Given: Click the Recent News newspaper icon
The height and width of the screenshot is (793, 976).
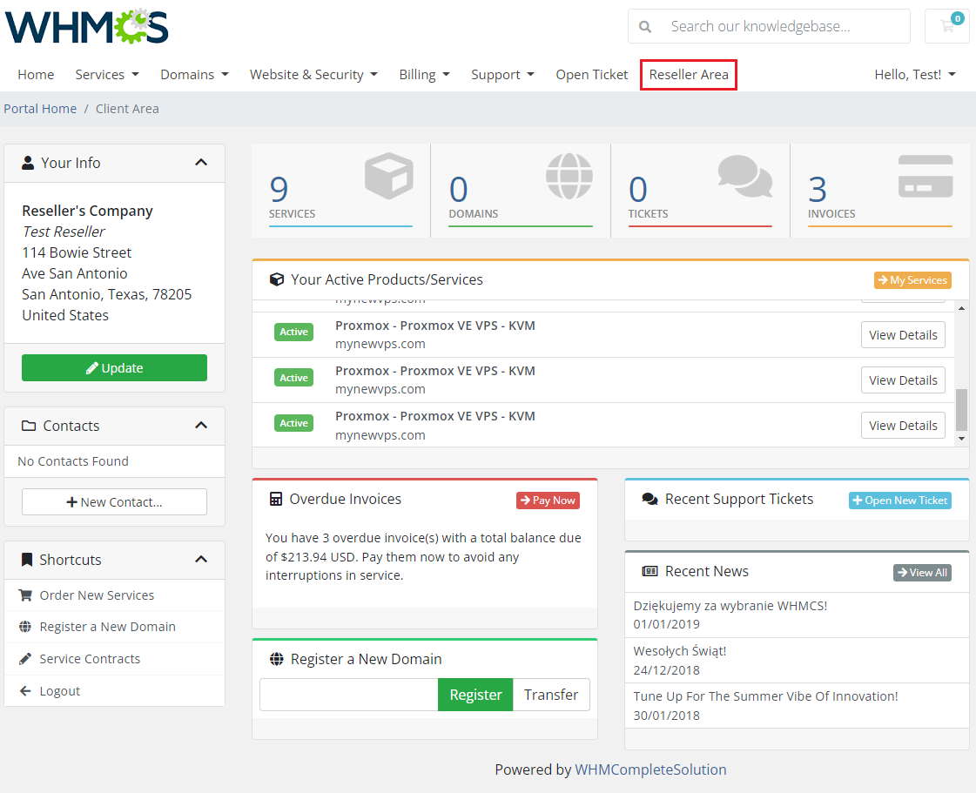Looking at the screenshot, I should click(x=650, y=571).
